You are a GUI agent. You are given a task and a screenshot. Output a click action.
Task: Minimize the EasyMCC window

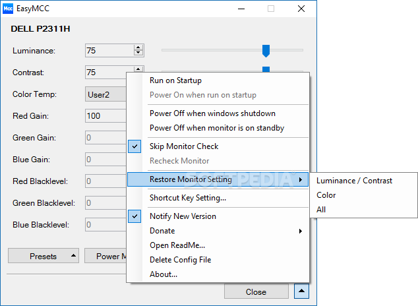pyautogui.click(x=241, y=9)
